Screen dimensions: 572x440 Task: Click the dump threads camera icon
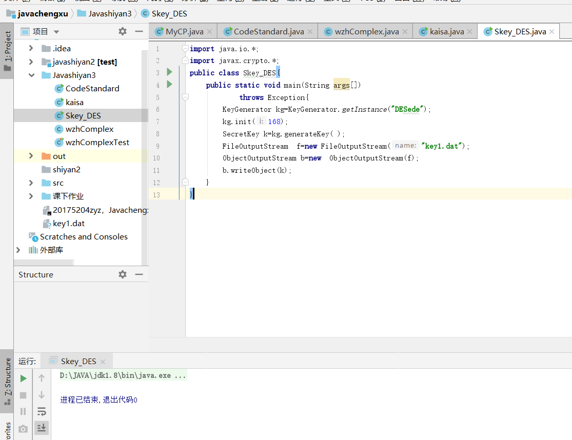[x=23, y=429]
